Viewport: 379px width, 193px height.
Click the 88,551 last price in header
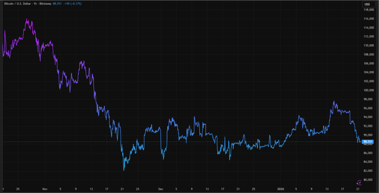coord(57,4)
